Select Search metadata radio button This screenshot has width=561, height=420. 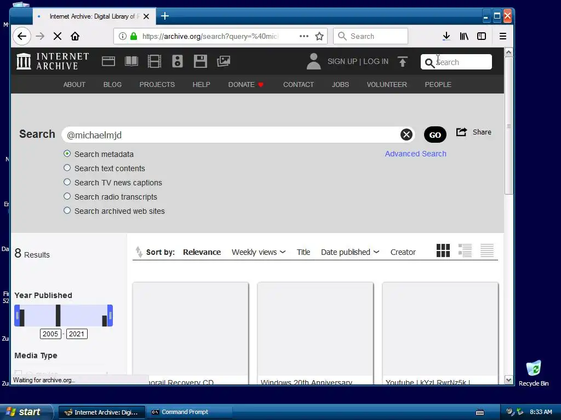67,154
